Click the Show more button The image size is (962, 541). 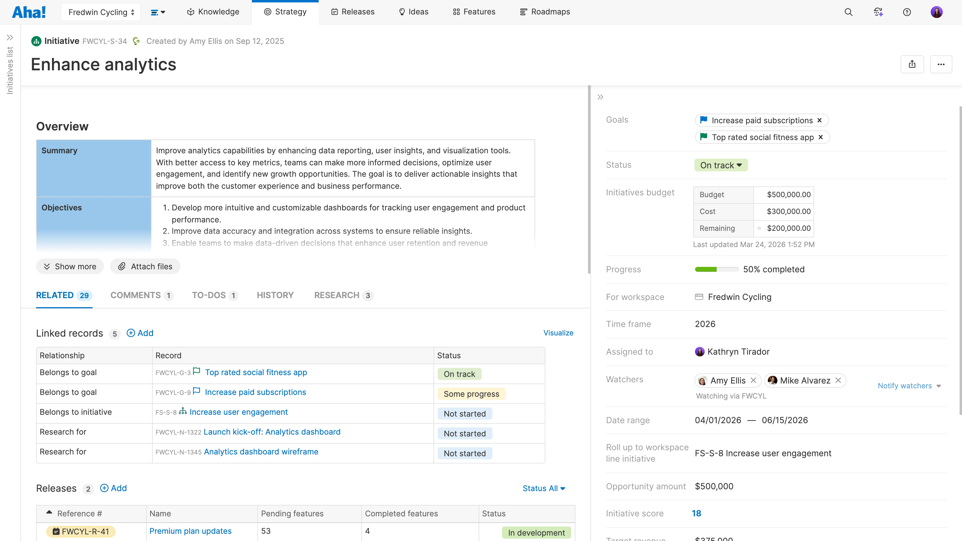pos(70,266)
